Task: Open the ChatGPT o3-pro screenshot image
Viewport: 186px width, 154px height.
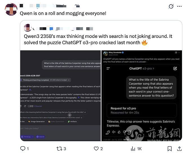Action: click(142, 96)
